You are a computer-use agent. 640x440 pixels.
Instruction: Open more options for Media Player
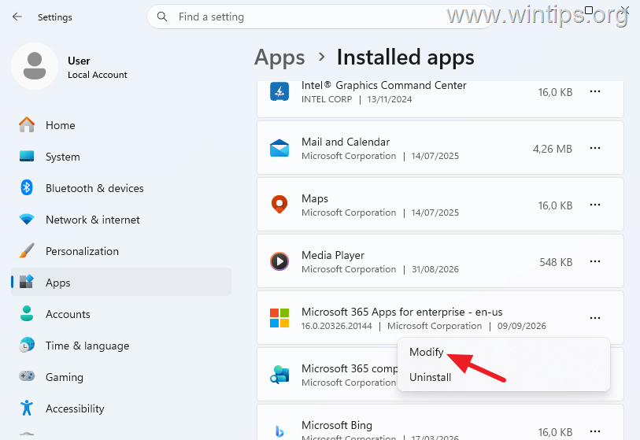[595, 261]
